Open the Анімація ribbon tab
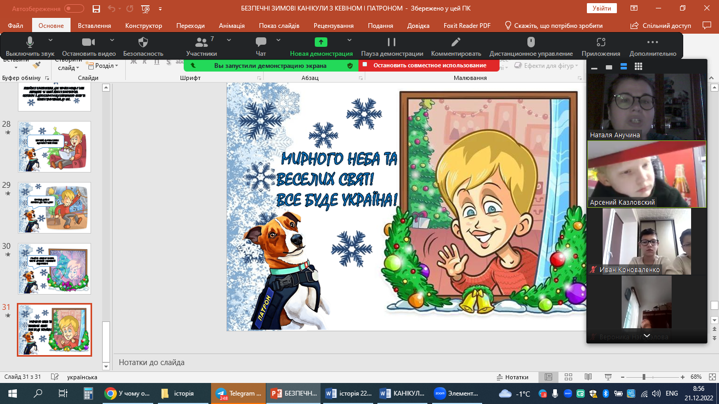The height and width of the screenshot is (404, 719). (231, 25)
